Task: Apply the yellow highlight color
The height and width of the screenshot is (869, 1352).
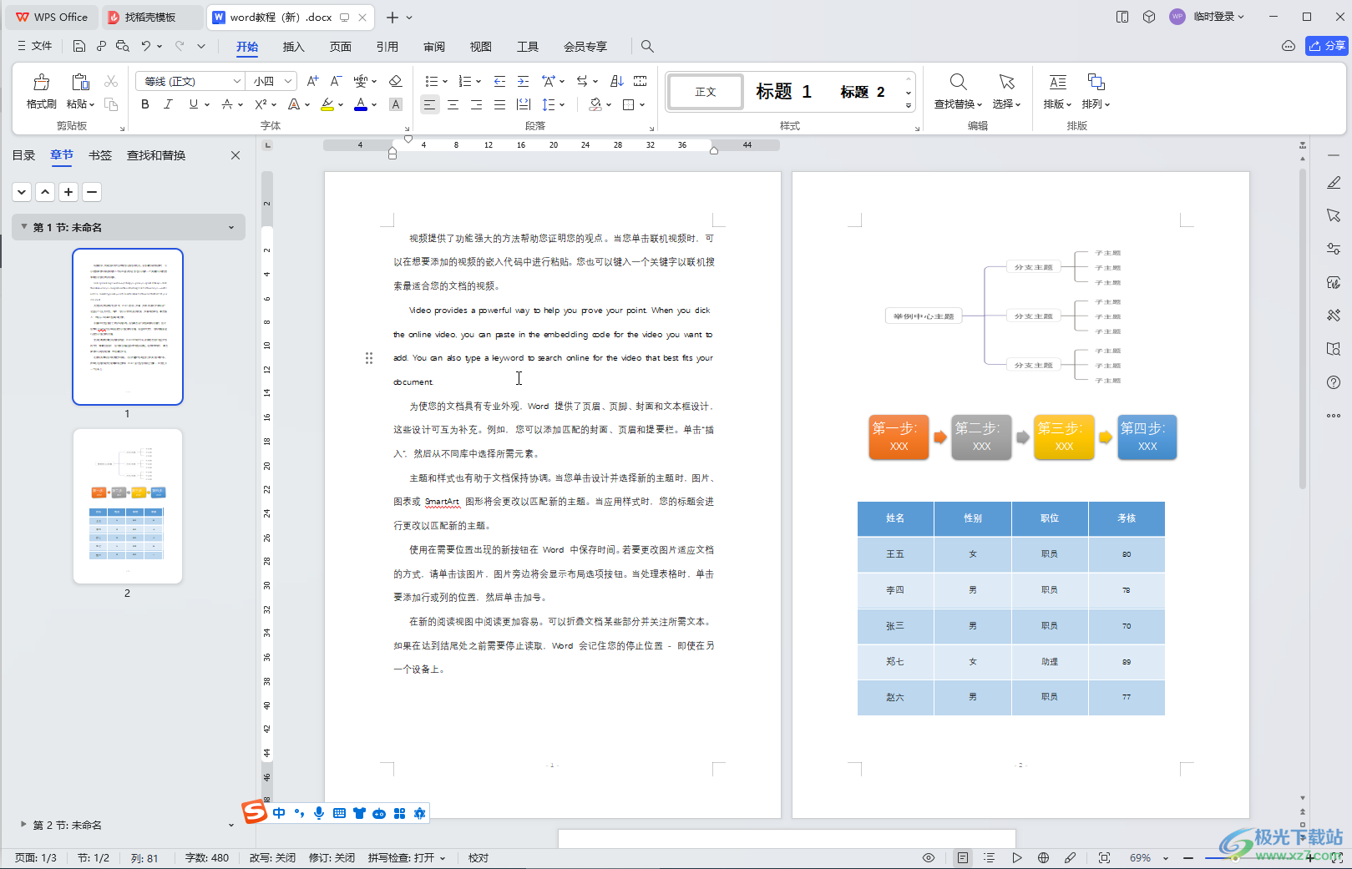Action: point(327,104)
